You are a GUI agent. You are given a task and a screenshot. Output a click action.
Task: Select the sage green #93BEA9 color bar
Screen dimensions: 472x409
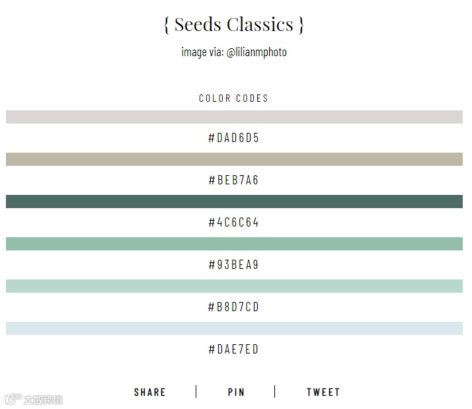(234, 244)
